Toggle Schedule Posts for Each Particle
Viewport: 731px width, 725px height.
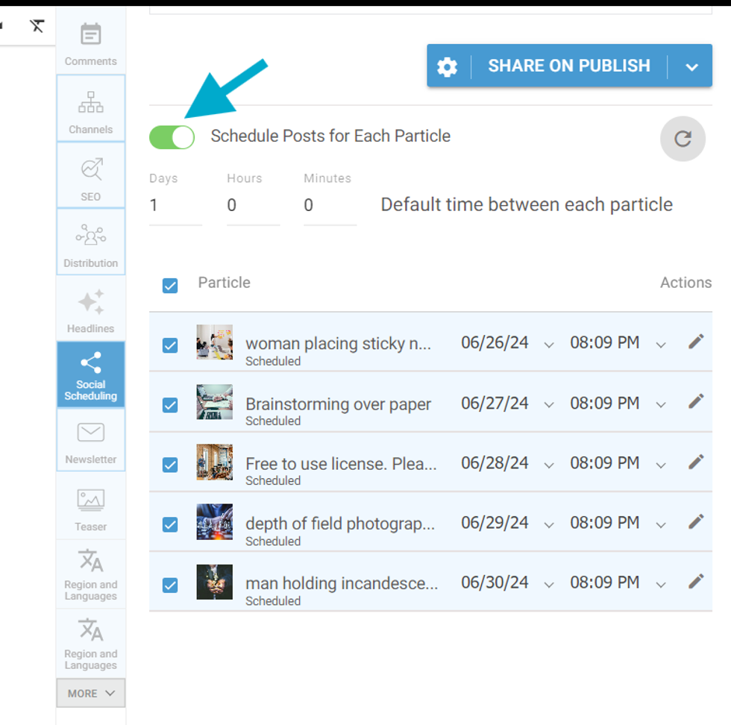point(172,137)
